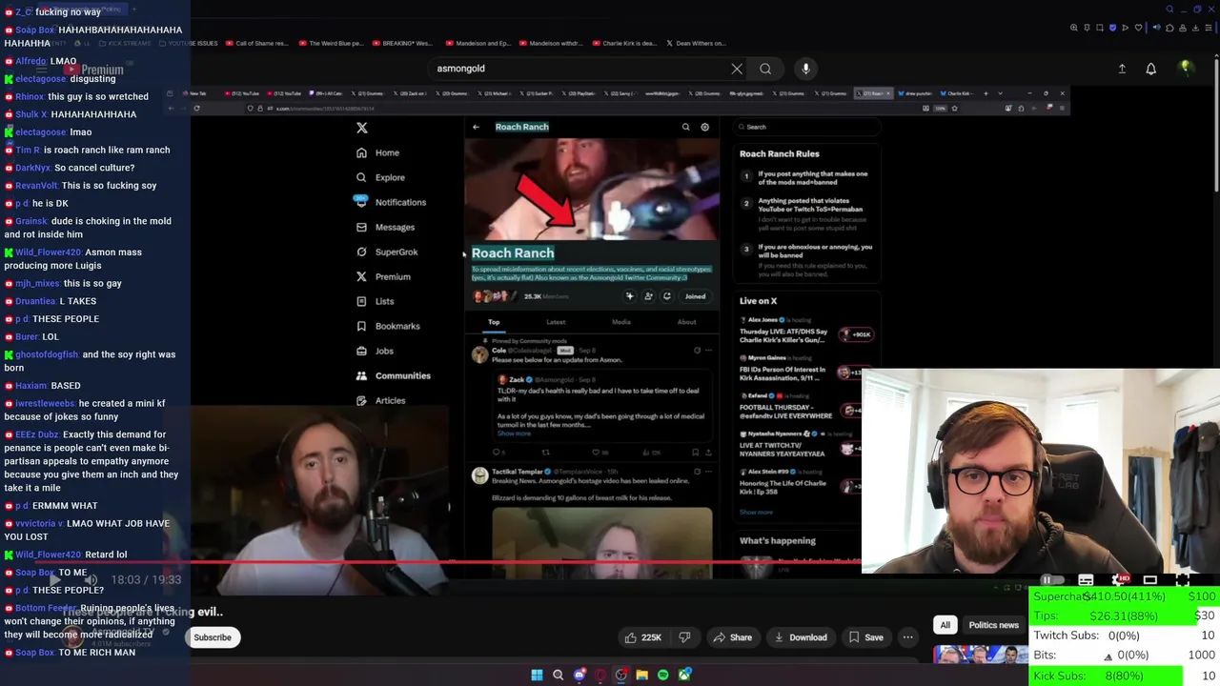Image resolution: width=1220 pixels, height=686 pixels.
Task: Click the Subscribe button
Action: pos(213,637)
